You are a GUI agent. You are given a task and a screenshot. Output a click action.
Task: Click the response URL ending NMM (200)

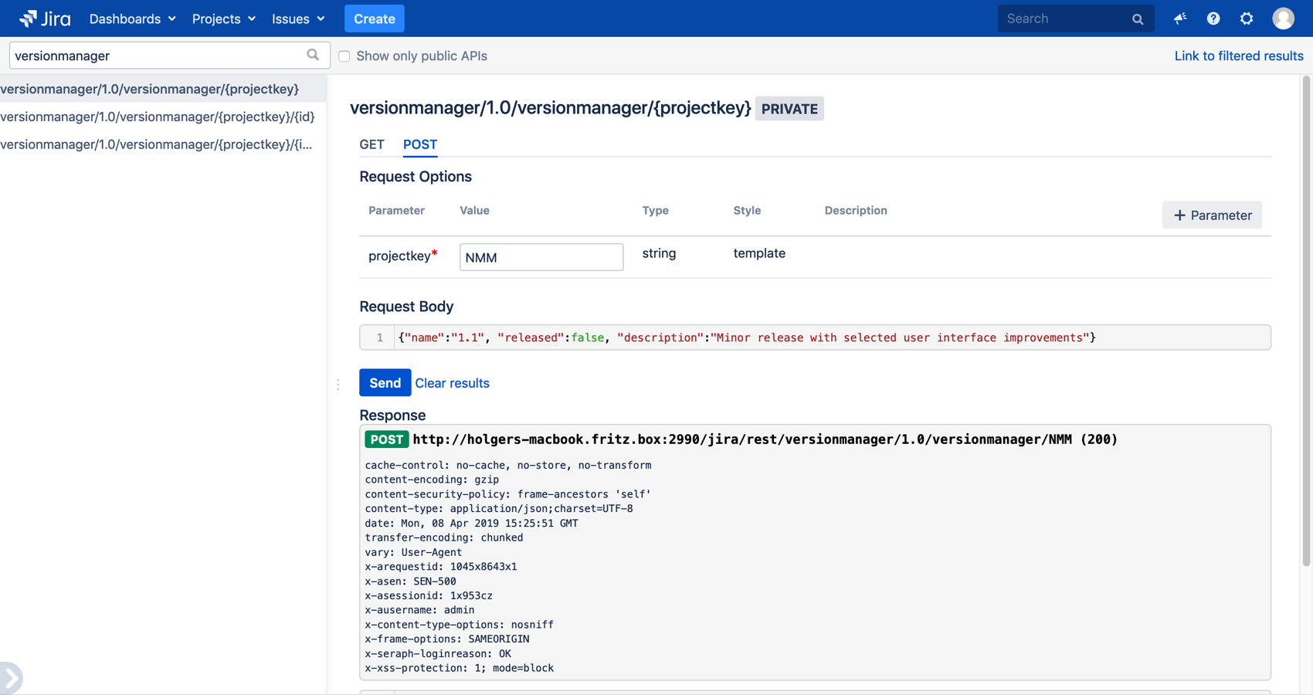coord(765,439)
